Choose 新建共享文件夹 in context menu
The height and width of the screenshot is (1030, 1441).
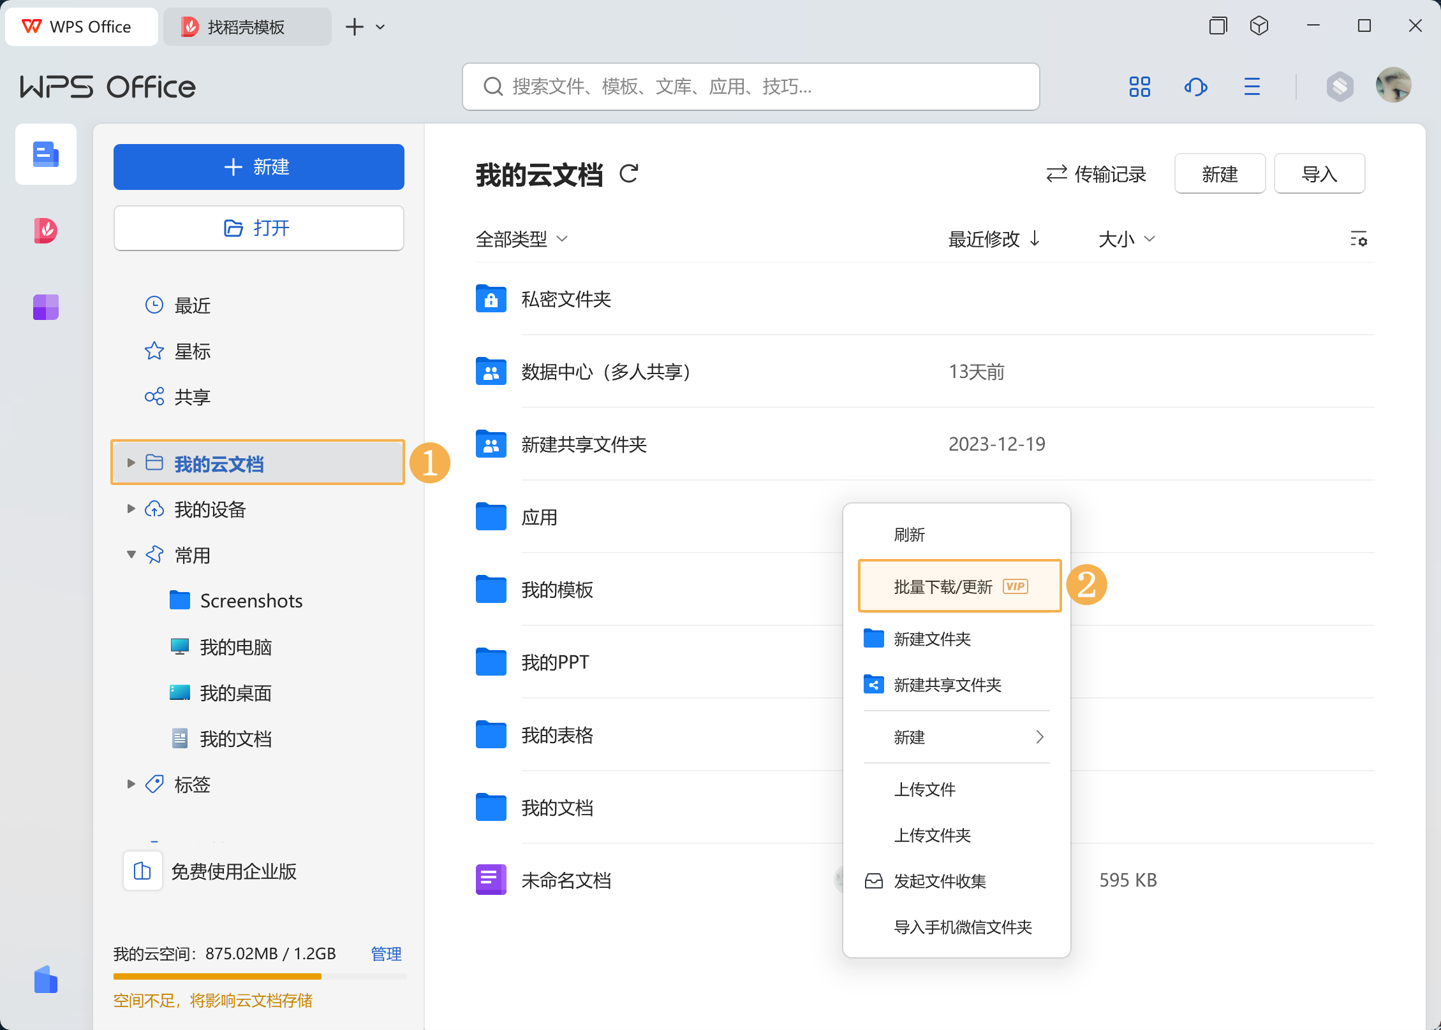pyautogui.click(x=947, y=685)
